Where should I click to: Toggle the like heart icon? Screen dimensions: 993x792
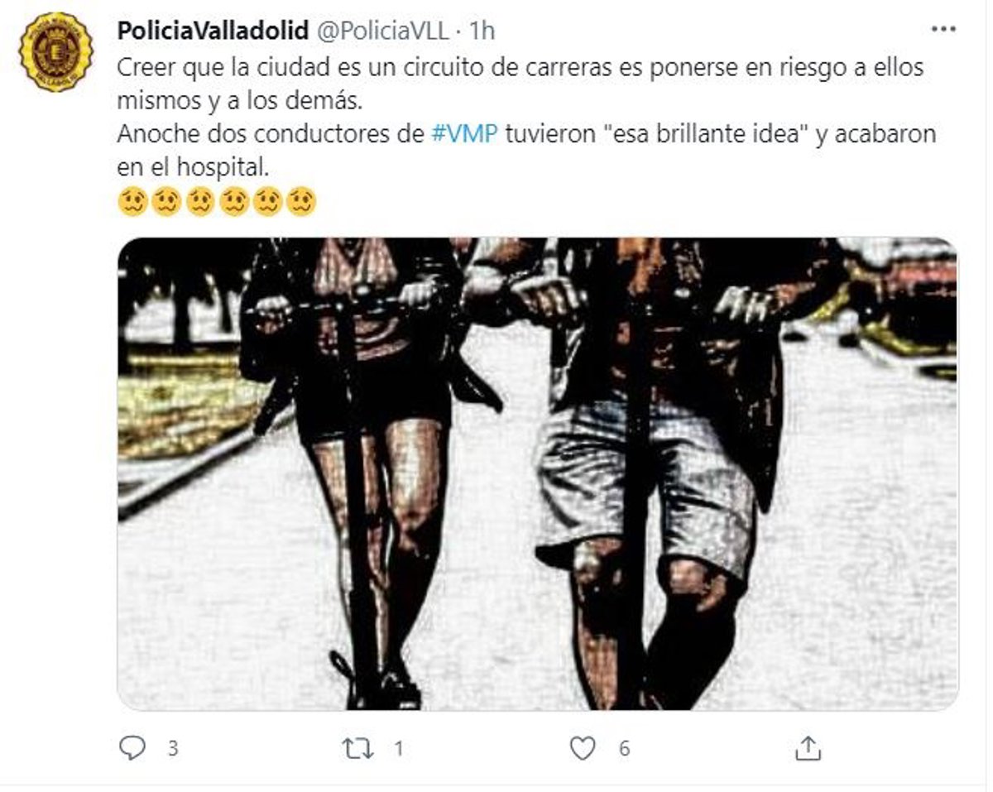click(x=583, y=749)
